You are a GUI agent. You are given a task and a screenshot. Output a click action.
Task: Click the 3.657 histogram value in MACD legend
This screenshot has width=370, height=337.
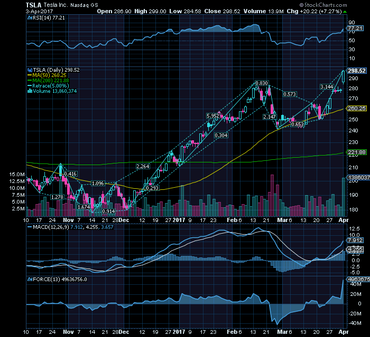(107, 227)
